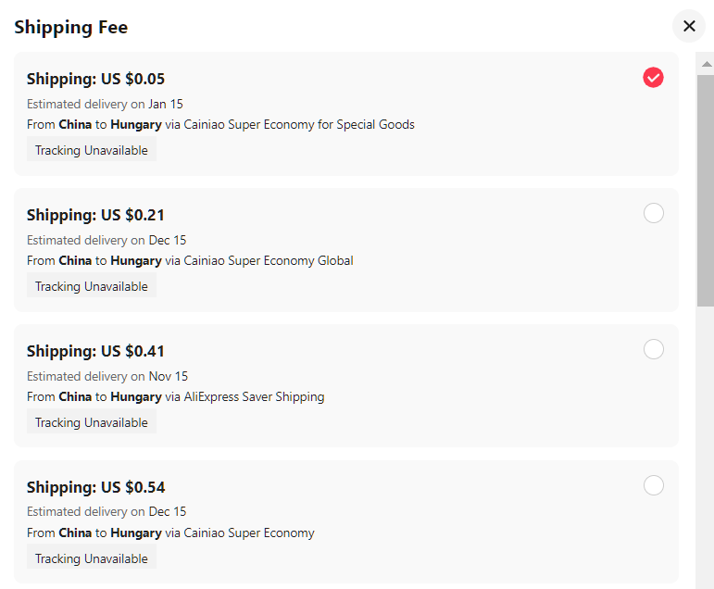Select the US $0.05 shipping radio button
The width and height of the screenshot is (714, 589).
(653, 78)
